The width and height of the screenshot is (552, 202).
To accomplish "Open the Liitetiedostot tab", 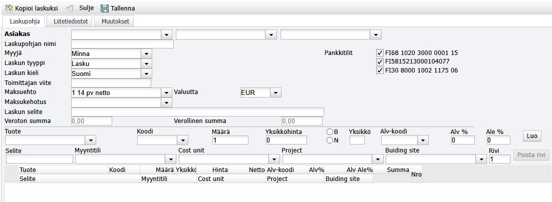I will coord(70,21).
